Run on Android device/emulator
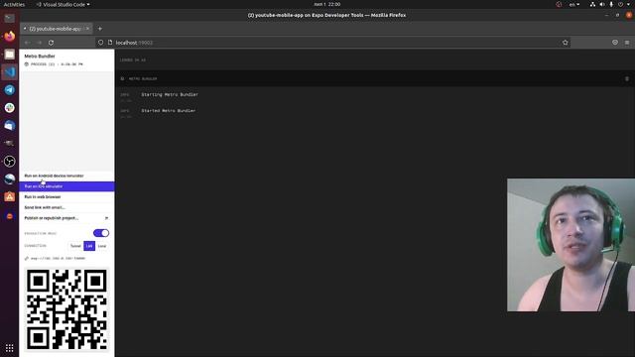Screen dimensions: 635x357 click(66, 176)
